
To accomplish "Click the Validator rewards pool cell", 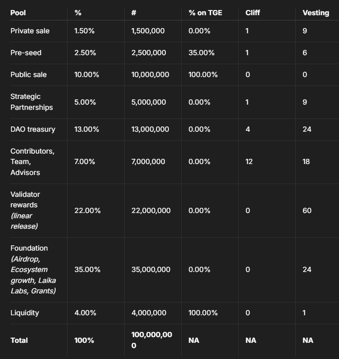I will [x=25, y=210].
